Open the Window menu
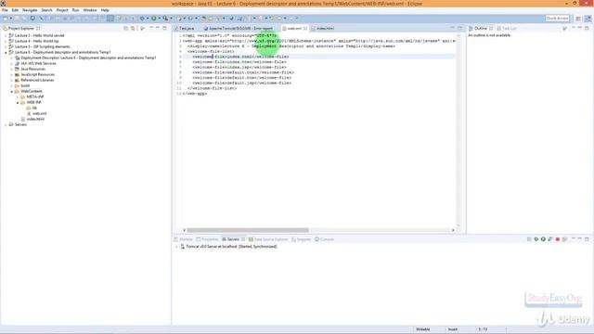594x334 pixels. click(x=90, y=10)
